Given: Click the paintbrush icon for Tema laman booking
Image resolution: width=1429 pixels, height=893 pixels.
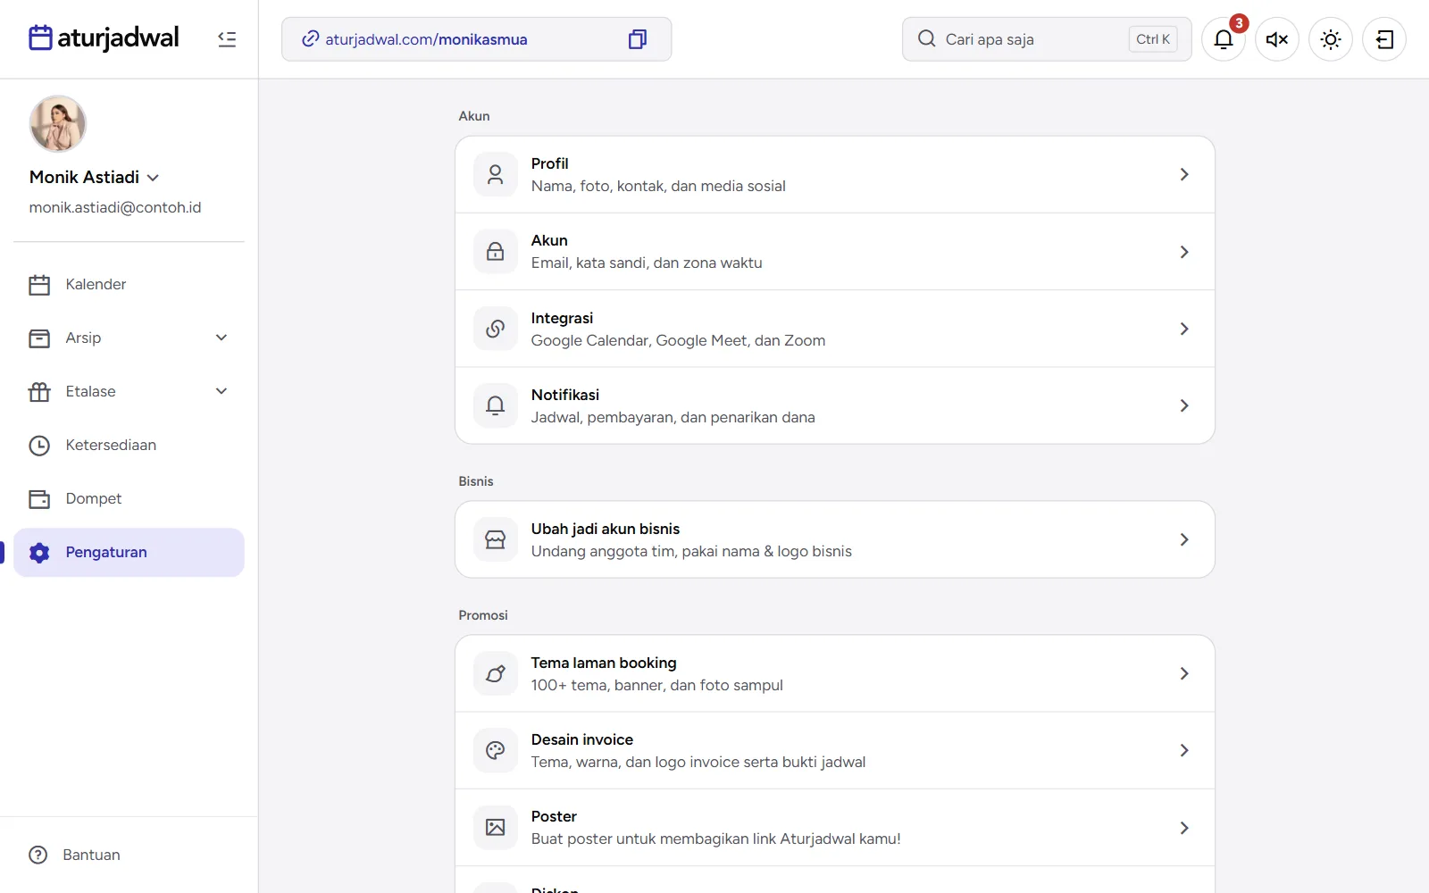Looking at the screenshot, I should 496,673.
